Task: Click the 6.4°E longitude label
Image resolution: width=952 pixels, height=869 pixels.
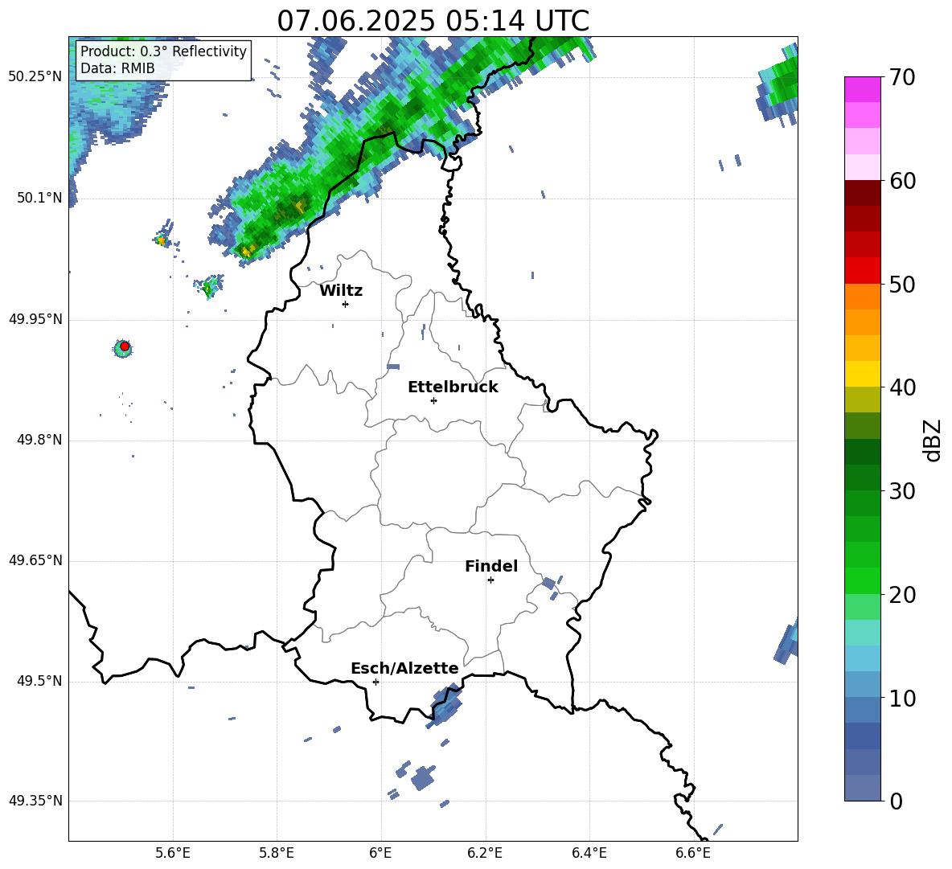Action: coord(589,853)
